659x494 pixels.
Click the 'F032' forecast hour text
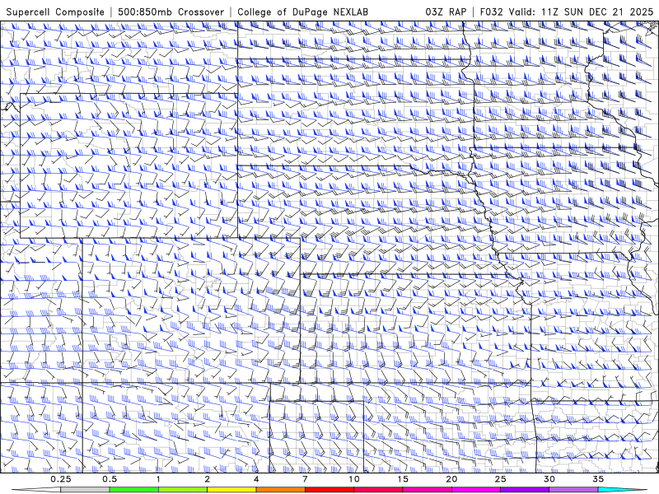492,12
